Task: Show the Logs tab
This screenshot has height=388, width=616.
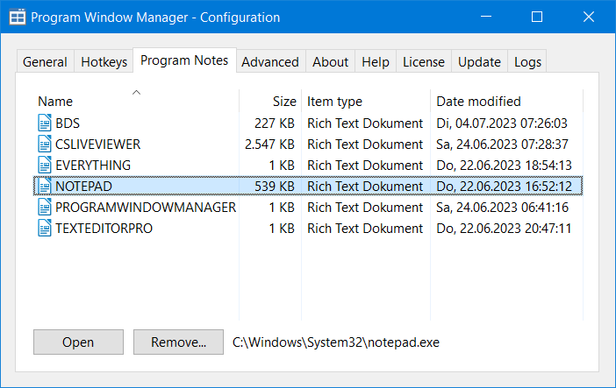Action: tap(527, 61)
